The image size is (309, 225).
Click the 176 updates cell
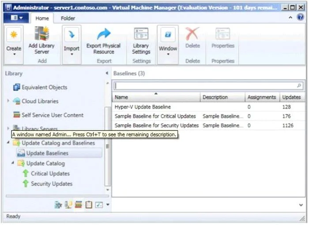[x=286, y=116]
